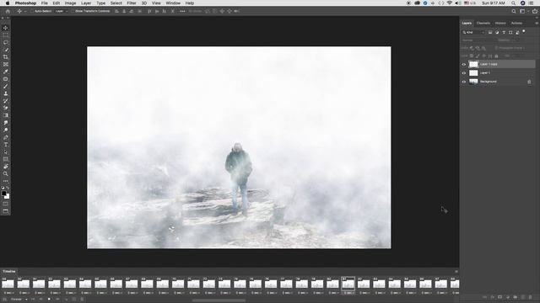
Task: Open the Filter menu
Action: tap(132, 3)
